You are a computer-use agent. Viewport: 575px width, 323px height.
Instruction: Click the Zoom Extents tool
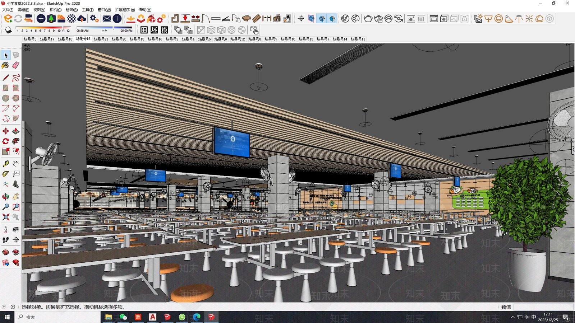[x=6, y=217]
